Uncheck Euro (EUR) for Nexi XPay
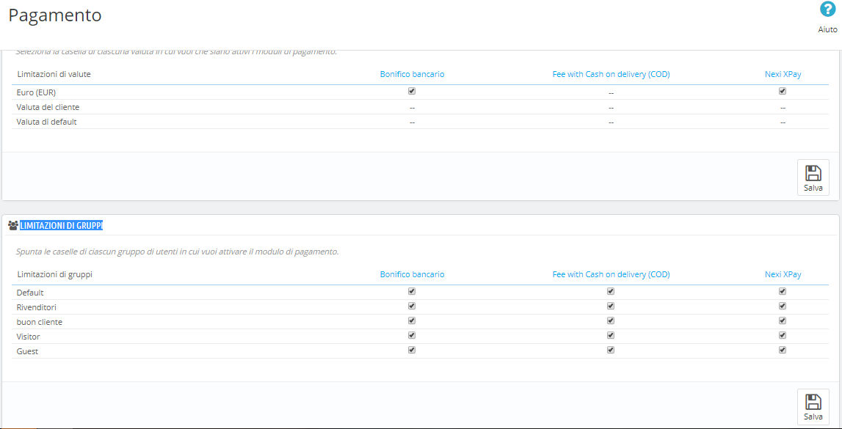The image size is (842, 429). coord(783,91)
